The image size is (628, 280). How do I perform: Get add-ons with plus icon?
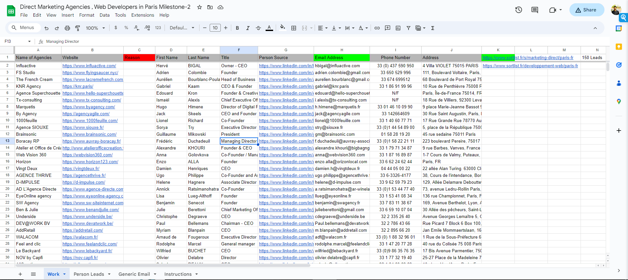click(x=619, y=131)
